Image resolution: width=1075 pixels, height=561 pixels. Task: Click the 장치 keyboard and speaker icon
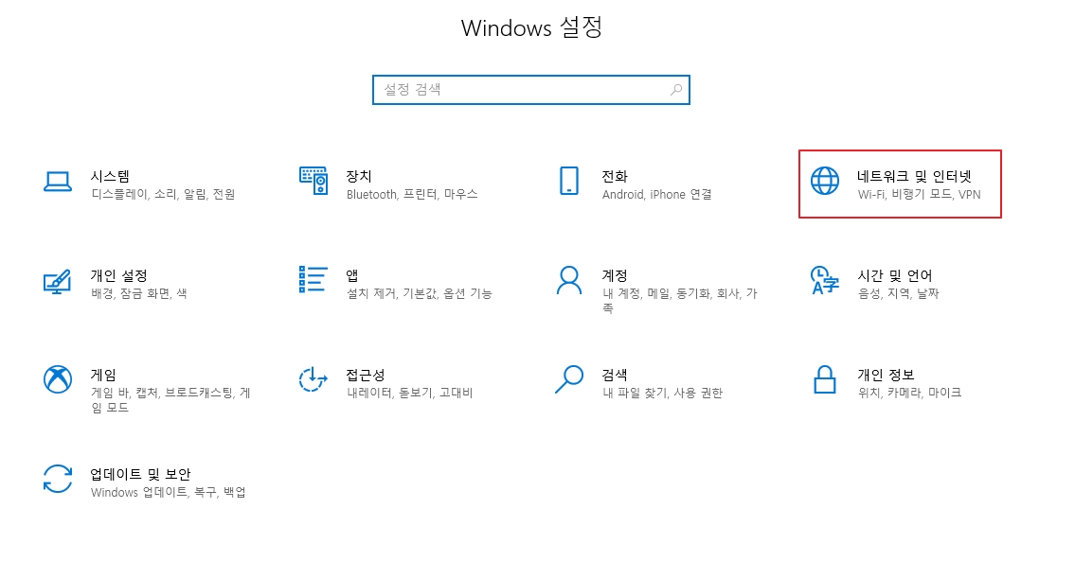[x=314, y=181]
